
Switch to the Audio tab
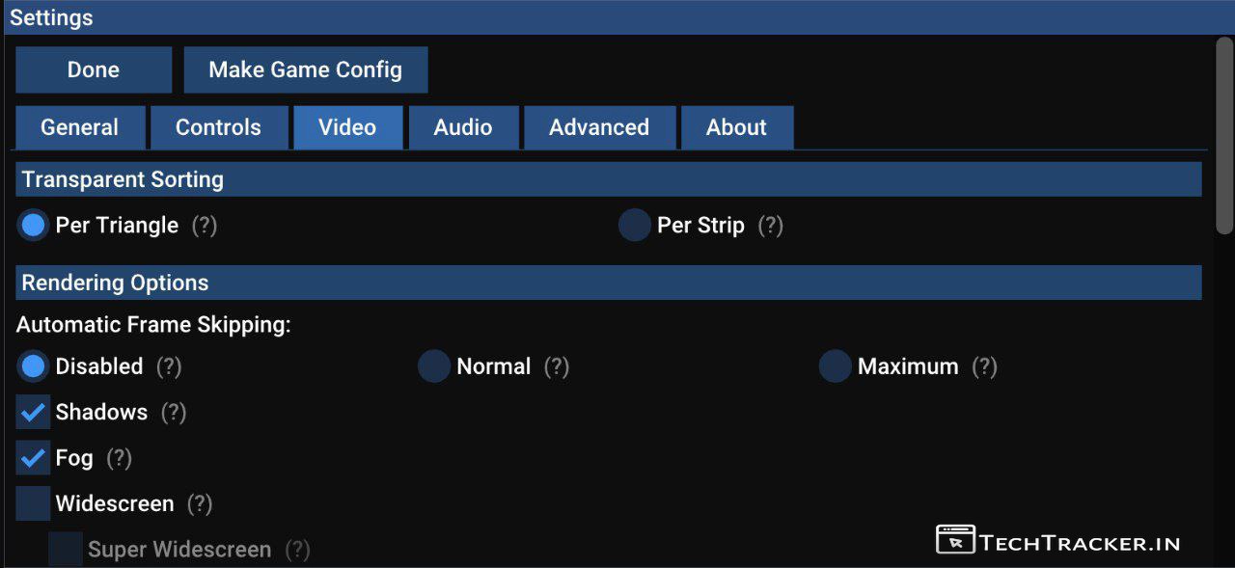(463, 128)
